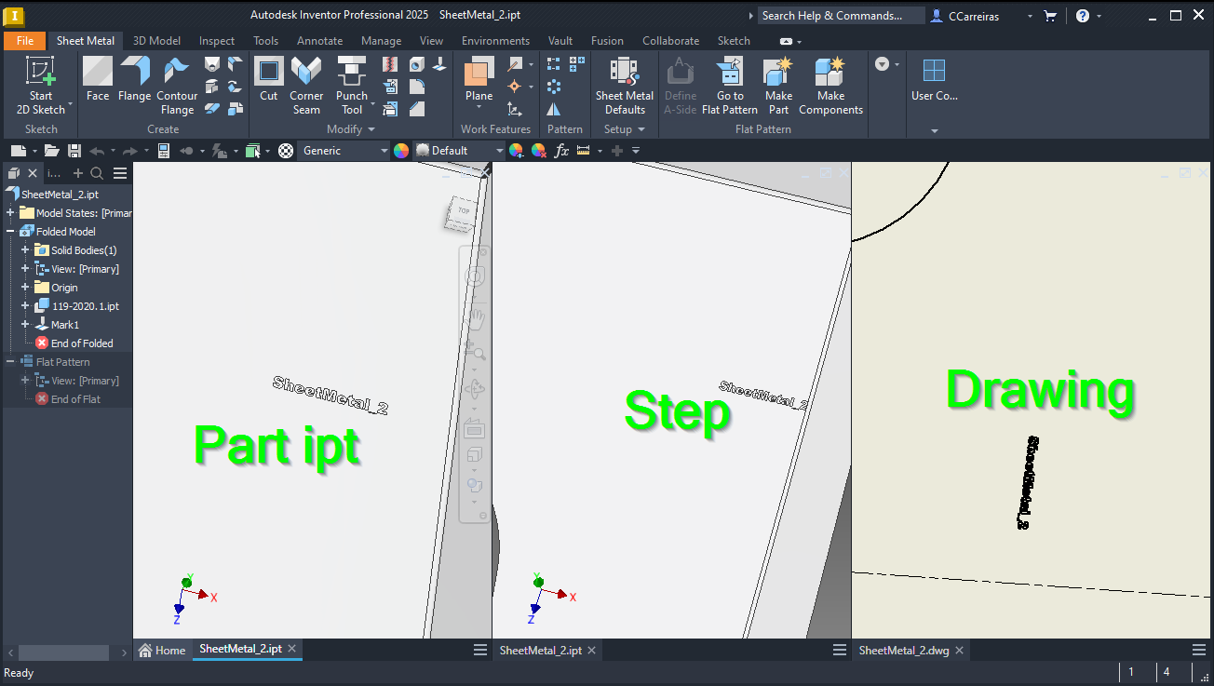Click the Save icon in quick access toolbar
Viewport: 1214px width, 686px height.
click(x=74, y=150)
